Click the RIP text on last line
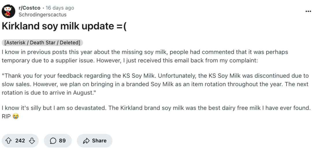This screenshot has width=312, height=152. (6, 116)
